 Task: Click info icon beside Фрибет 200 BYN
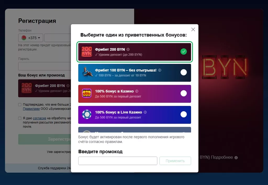128,49
